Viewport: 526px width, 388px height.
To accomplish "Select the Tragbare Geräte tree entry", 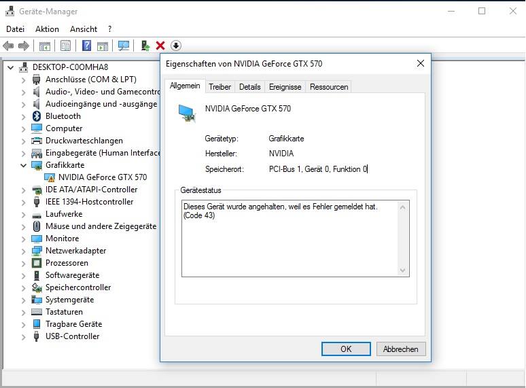I will [x=74, y=324].
